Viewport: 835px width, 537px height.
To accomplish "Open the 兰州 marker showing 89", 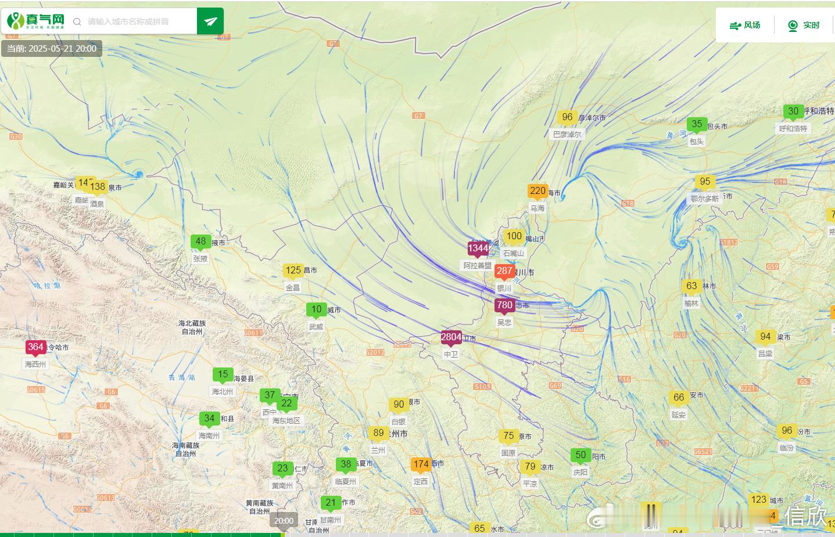I will (x=378, y=433).
